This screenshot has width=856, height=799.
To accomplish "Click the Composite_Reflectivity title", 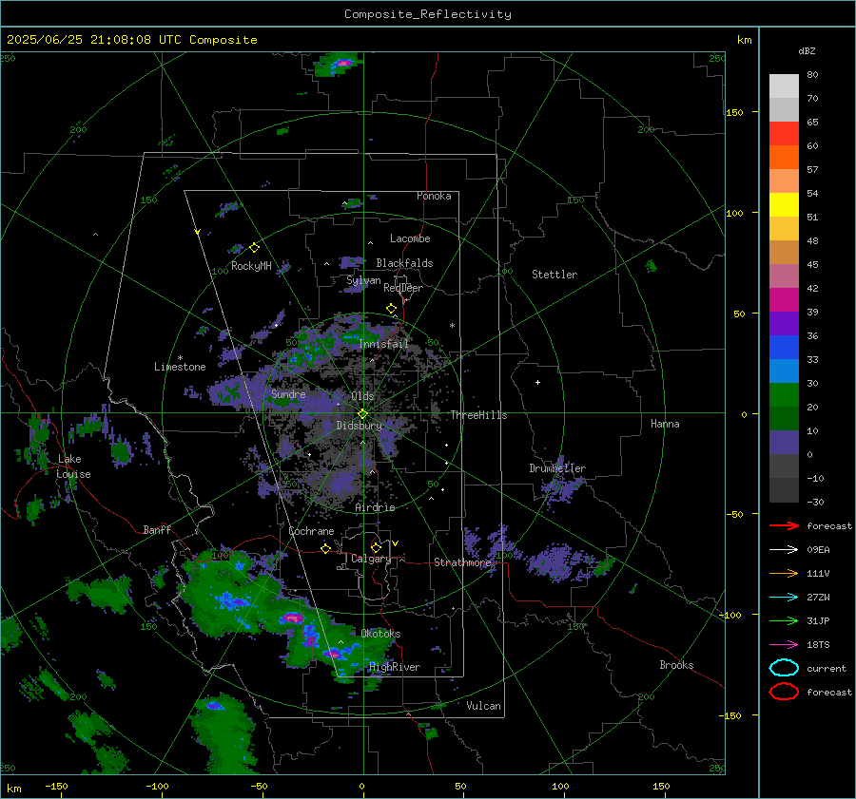I will tap(428, 14).
